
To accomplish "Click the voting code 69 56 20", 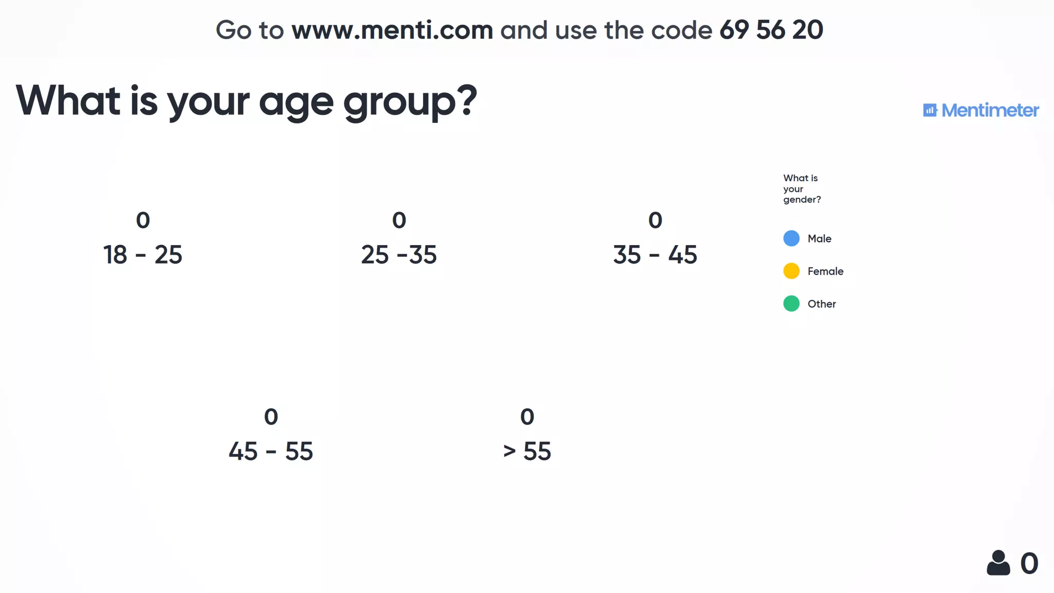I will tap(771, 30).
